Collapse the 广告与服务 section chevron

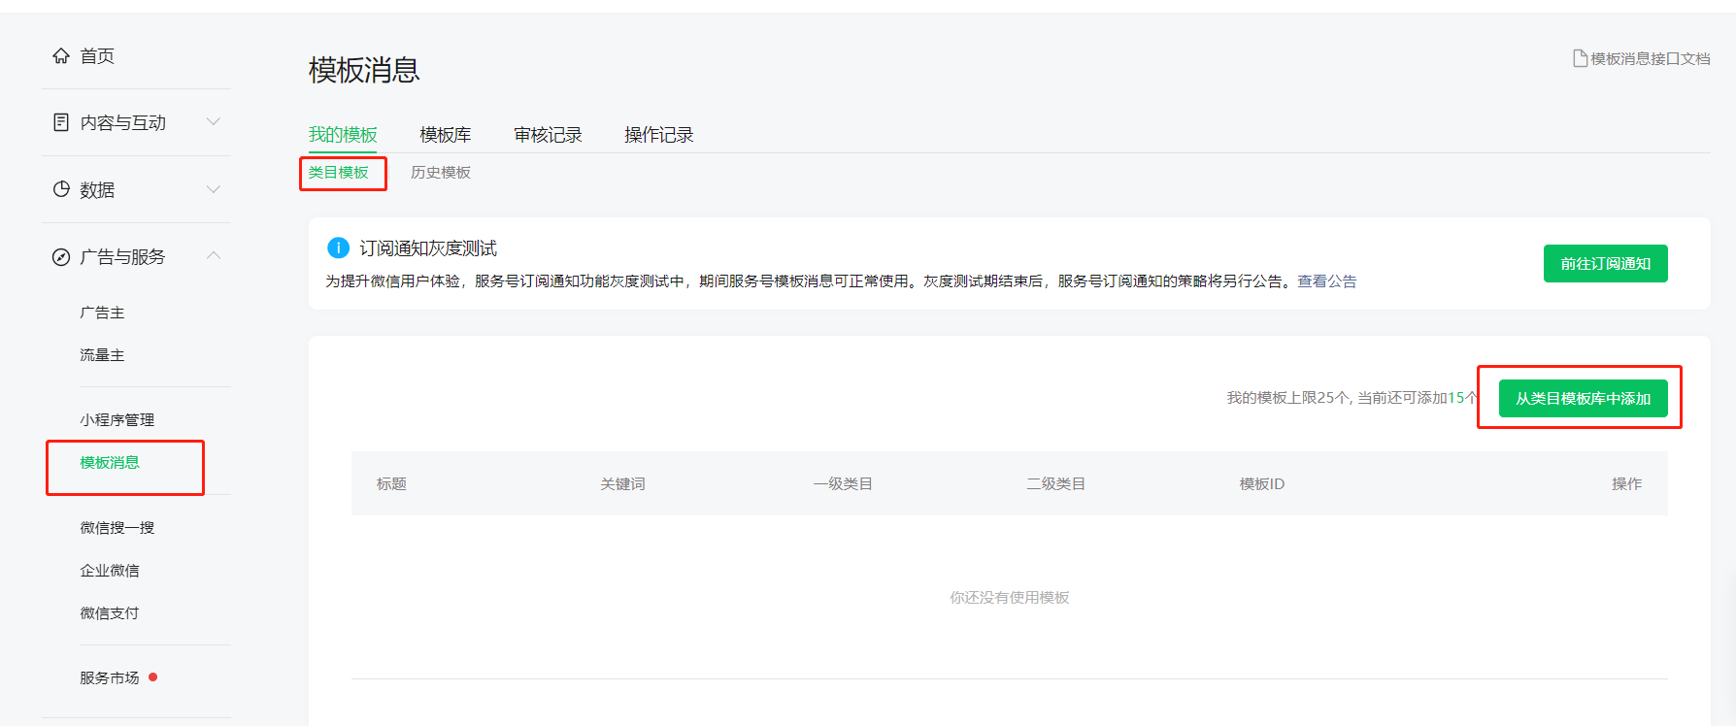click(214, 256)
